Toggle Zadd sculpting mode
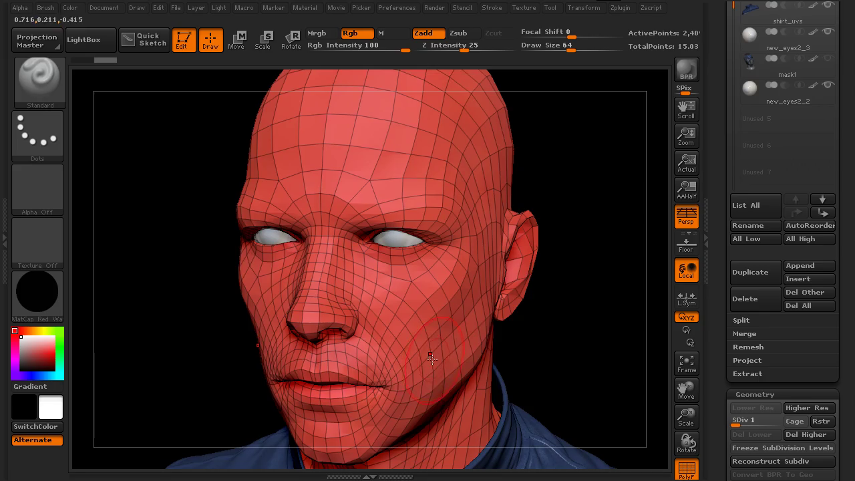 pyautogui.click(x=428, y=33)
